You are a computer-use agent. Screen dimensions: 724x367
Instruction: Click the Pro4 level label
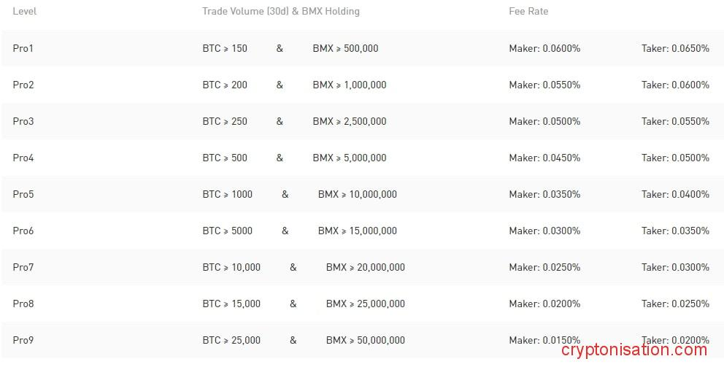(23, 158)
